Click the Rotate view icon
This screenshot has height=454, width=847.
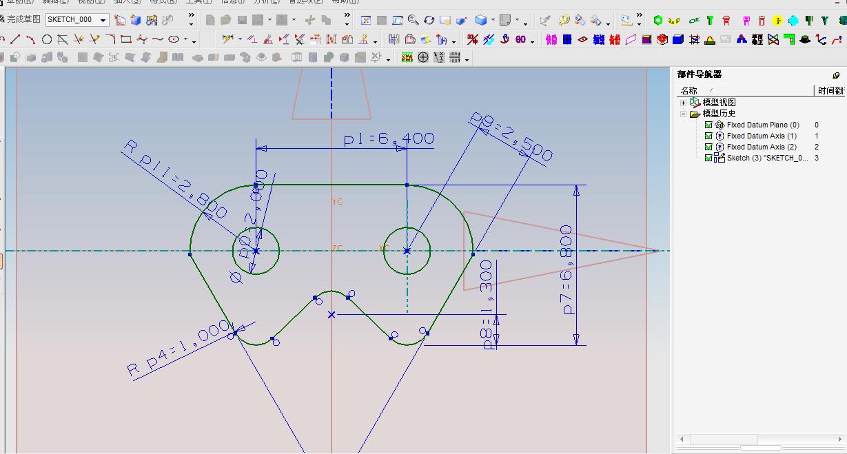tap(429, 20)
